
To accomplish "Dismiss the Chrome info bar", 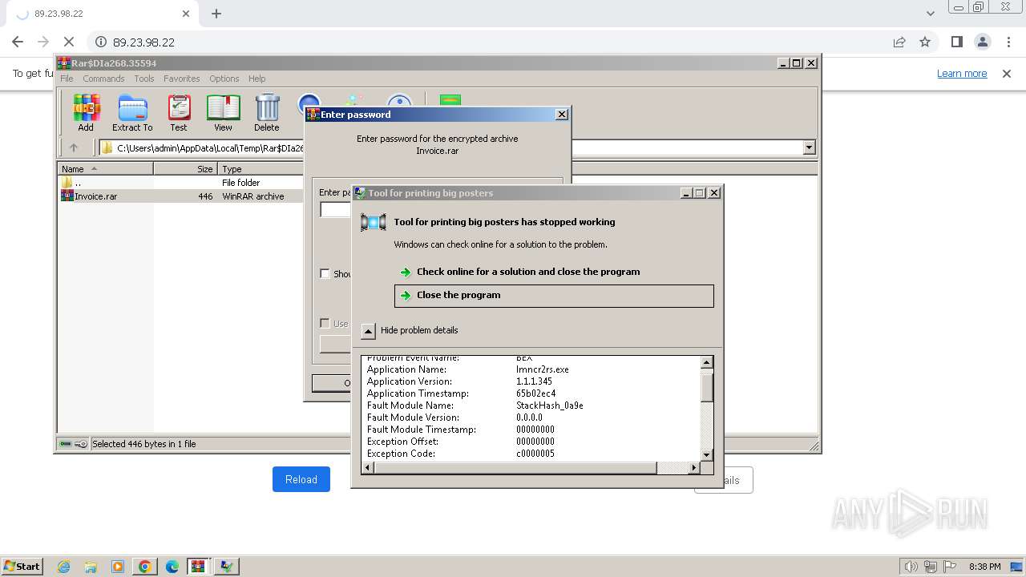I will click(x=1007, y=73).
